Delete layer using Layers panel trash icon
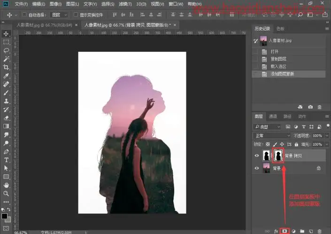The height and width of the screenshot is (234, 331). coord(319,231)
